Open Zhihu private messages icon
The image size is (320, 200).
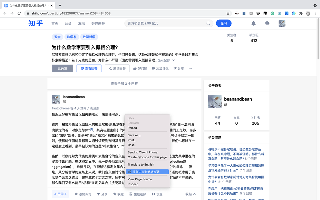(x=267, y=23)
